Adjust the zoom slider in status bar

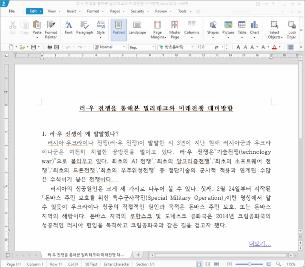pos(249,264)
